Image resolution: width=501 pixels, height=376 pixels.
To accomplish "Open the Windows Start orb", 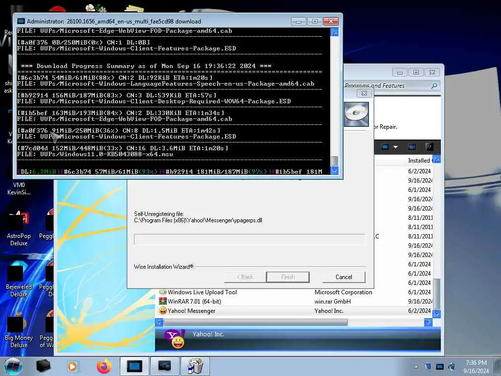I will pyautogui.click(x=13, y=366).
